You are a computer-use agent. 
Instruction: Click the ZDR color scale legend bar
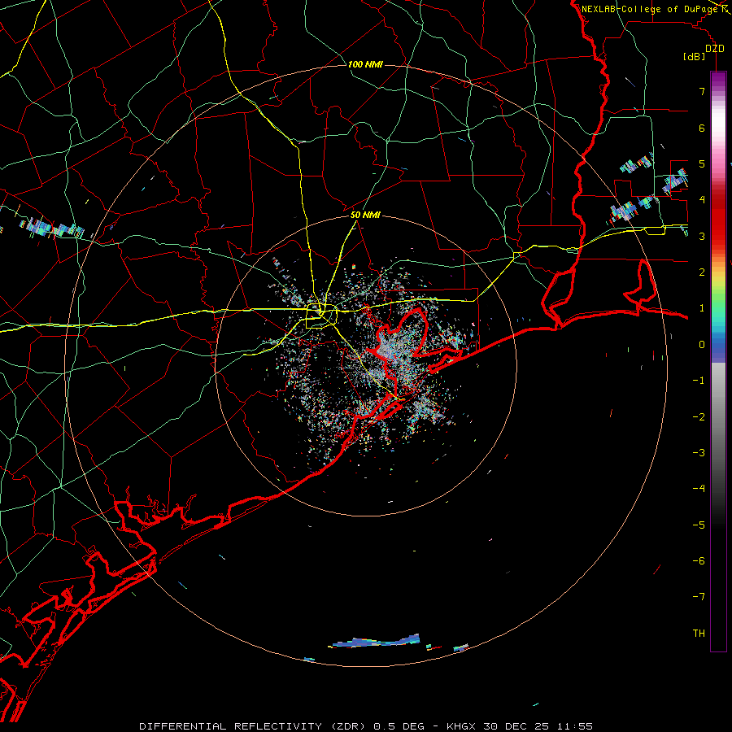pyautogui.click(x=718, y=361)
